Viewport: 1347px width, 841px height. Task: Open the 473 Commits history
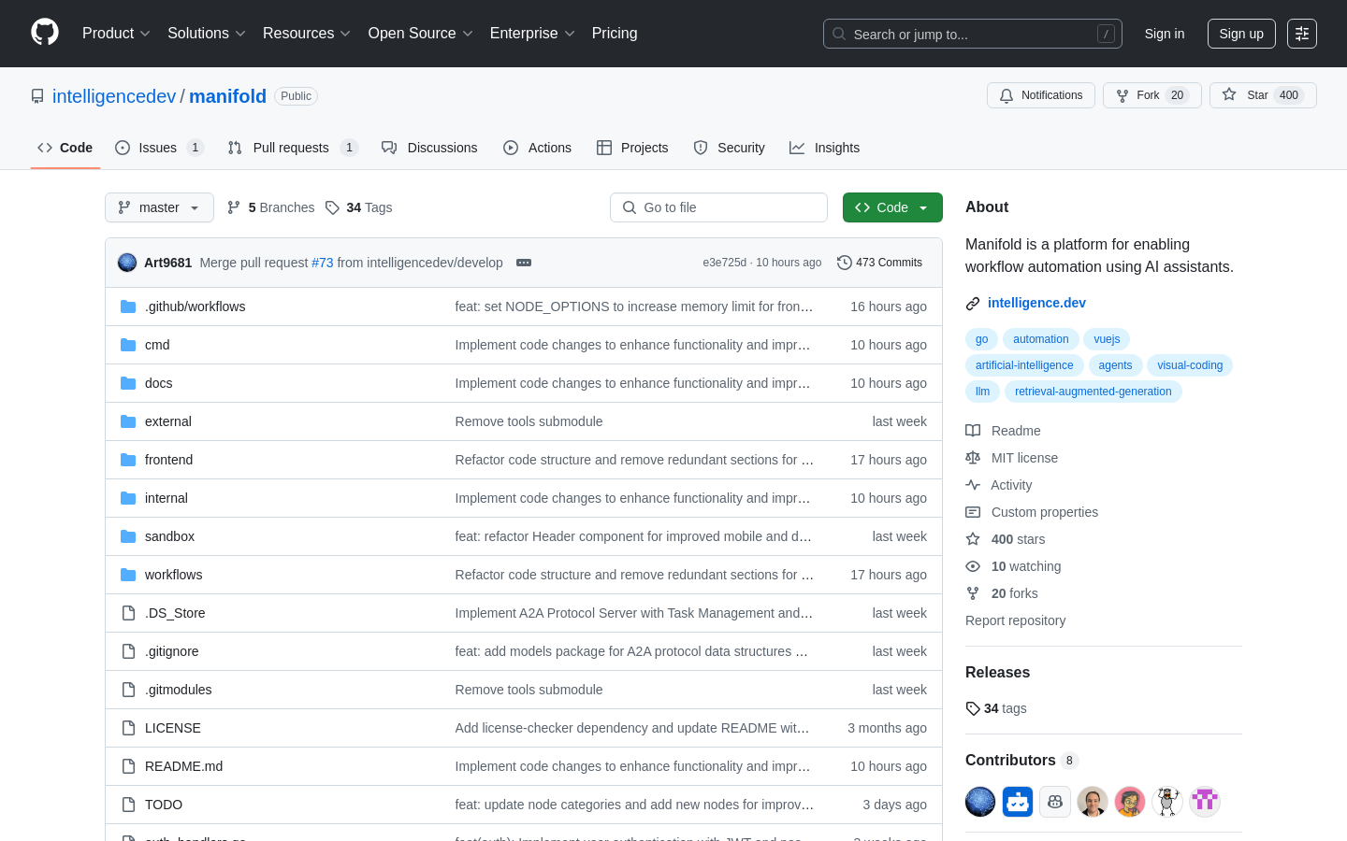[x=880, y=263]
